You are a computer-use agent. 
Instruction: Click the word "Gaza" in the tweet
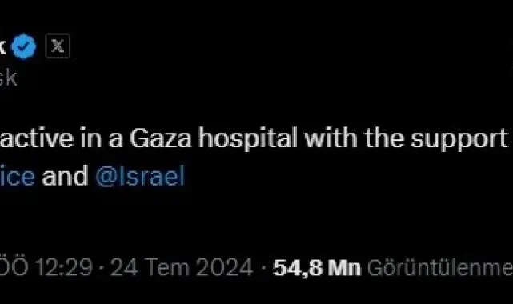(x=161, y=138)
